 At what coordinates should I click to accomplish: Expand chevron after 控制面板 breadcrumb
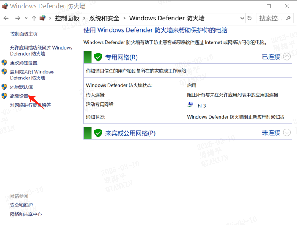84,18
